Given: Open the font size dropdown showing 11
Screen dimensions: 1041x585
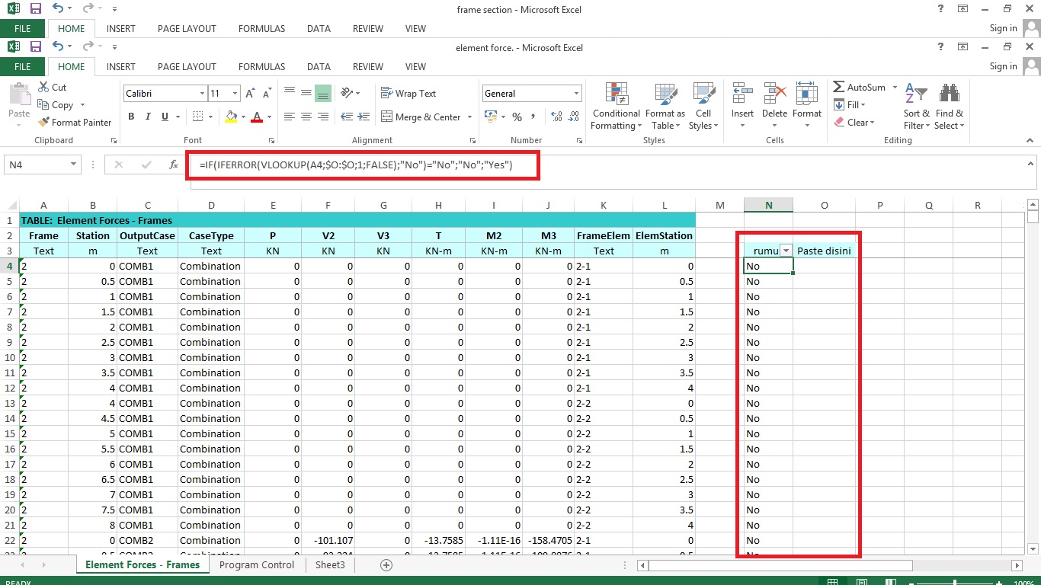Looking at the screenshot, I should (x=235, y=94).
